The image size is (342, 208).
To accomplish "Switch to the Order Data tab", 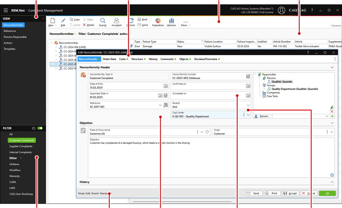I will pos(109,59).
